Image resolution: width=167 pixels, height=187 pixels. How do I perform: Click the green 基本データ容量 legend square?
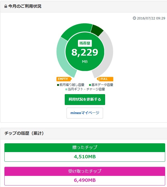[x=90, y=85]
